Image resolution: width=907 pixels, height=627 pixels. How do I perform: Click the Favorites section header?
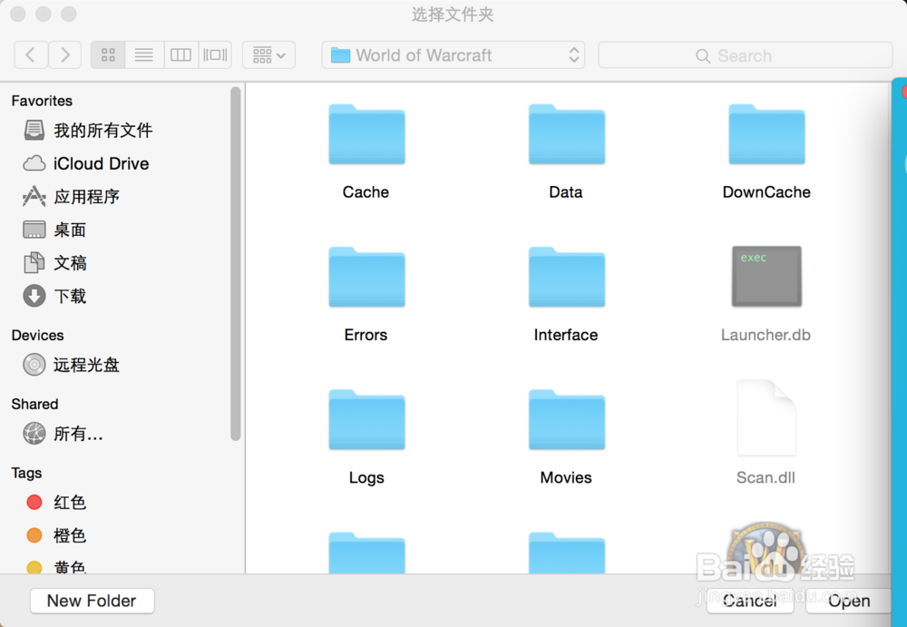(x=43, y=101)
